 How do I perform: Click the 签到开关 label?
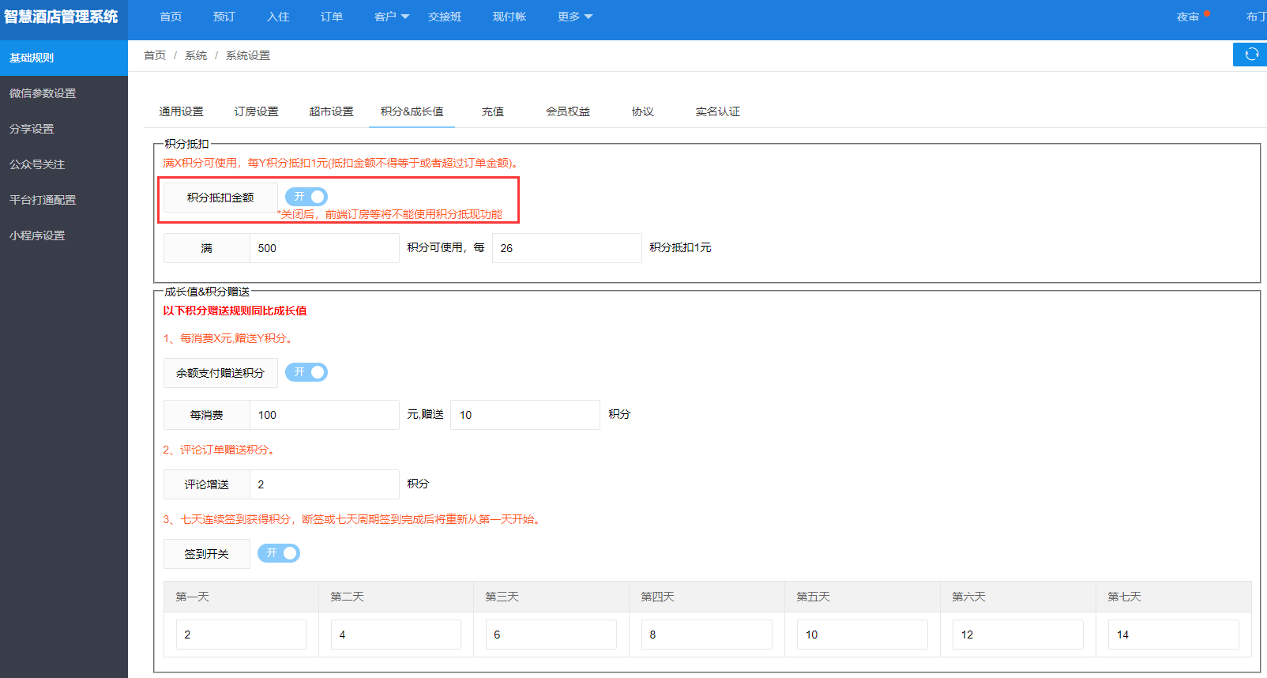click(x=207, y=554)
